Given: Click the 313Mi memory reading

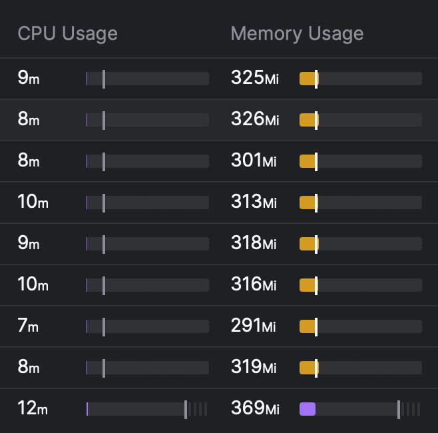Looking at the screenshot, I should click(x=254, y=203).
